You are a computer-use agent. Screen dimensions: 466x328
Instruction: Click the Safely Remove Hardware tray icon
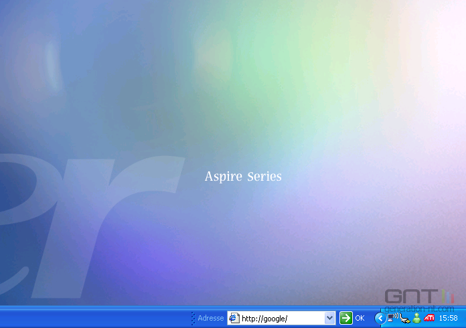[x=405, y=319]
